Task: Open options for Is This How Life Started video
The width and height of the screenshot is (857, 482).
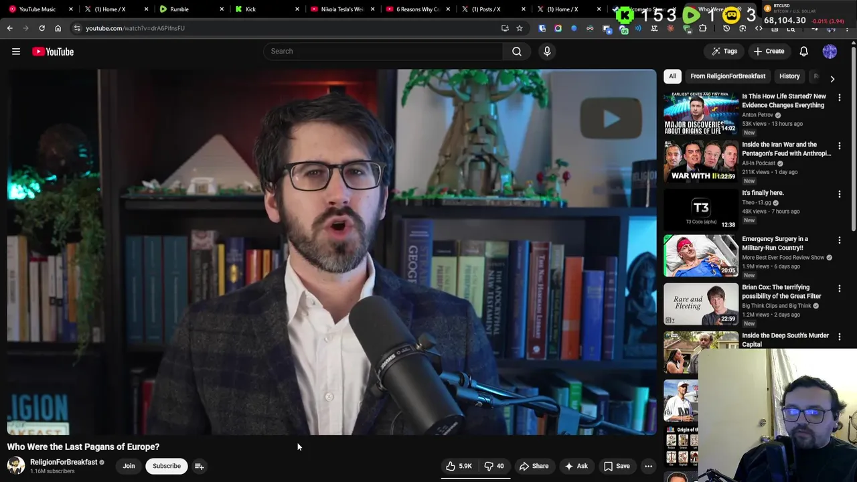Action: click(x=839, y=98)
